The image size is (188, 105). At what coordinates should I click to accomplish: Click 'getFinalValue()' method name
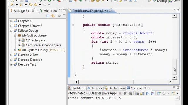(x=128, y=25)
